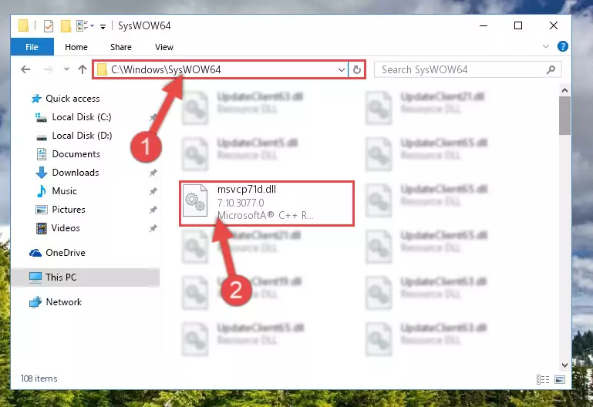Click the New folder quick access icon
Screen dimensions: 593x407
pyautogui.click(x=66, y=26)
